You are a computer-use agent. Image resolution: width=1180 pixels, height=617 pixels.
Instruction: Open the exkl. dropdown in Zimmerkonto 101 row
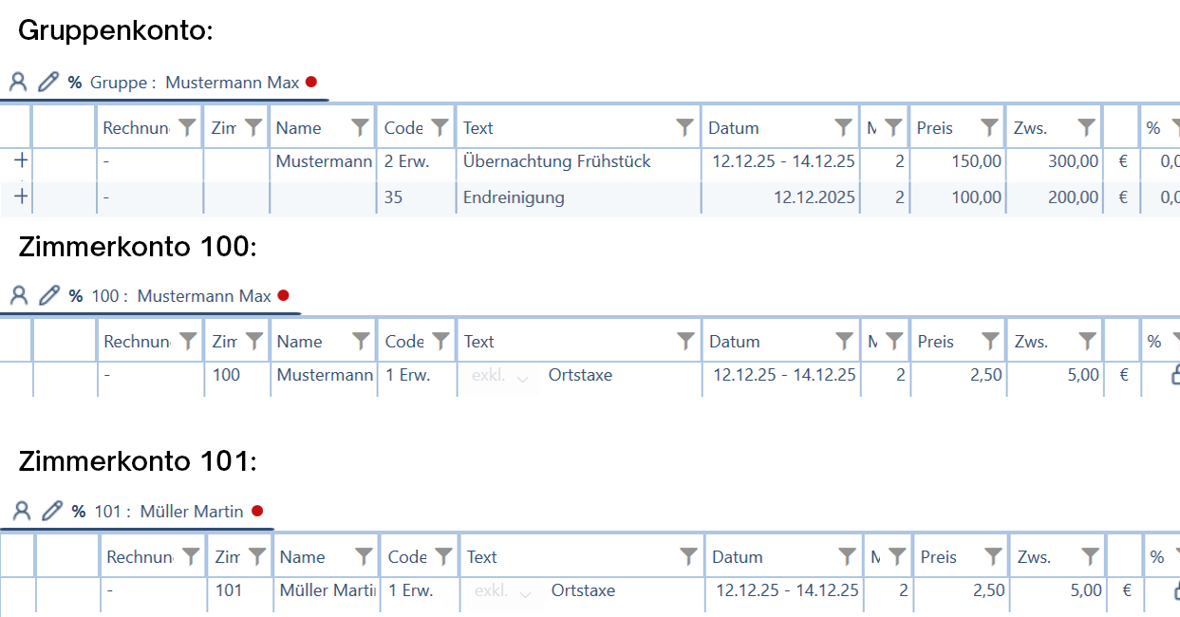tap(503, 591)
